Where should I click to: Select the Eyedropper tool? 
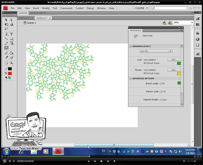(6, 58)
